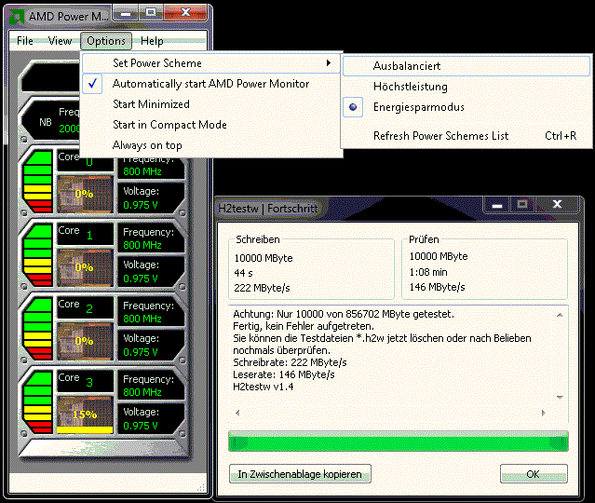This screenshot has width=595, height=503.
Task: Click the H2testw green progress bar
Action: [398, 442]
